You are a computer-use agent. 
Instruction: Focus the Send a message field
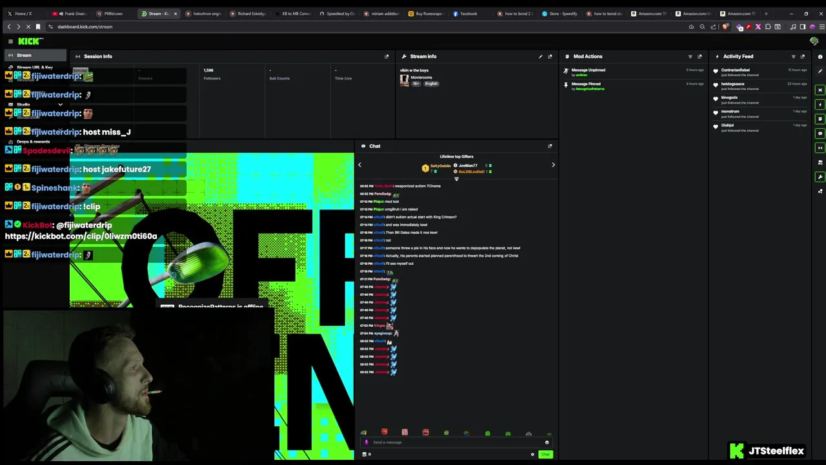(x=455, y=442)
